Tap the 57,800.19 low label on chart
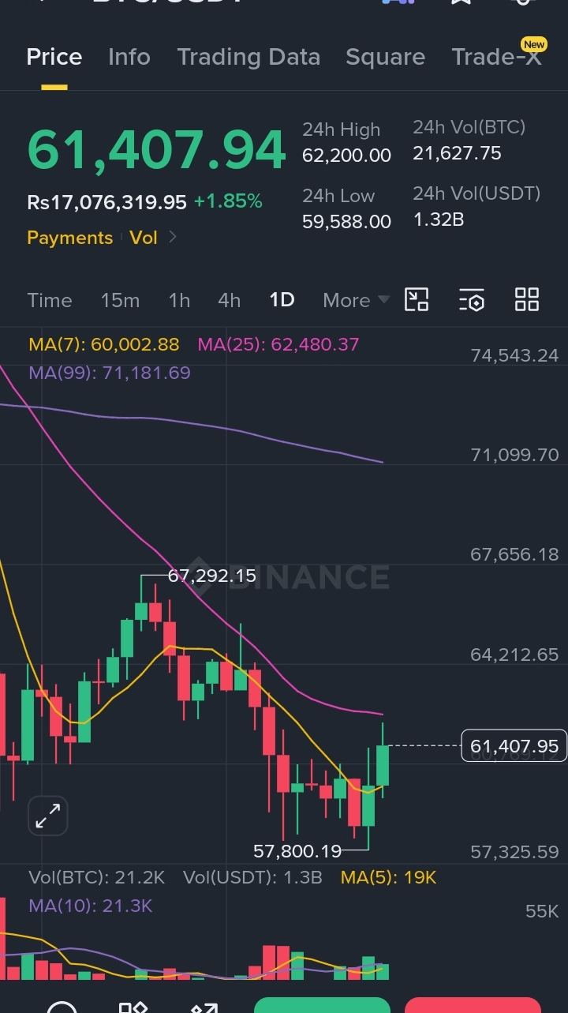Screen dimensions: 568x1013 click(x=297, y=851)
